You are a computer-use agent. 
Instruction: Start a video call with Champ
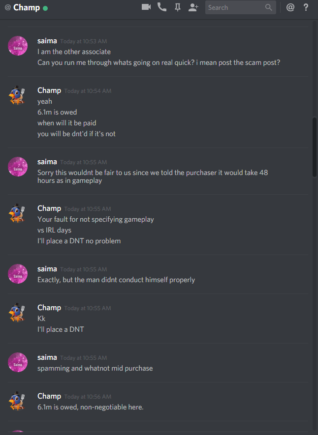[146, 7]
